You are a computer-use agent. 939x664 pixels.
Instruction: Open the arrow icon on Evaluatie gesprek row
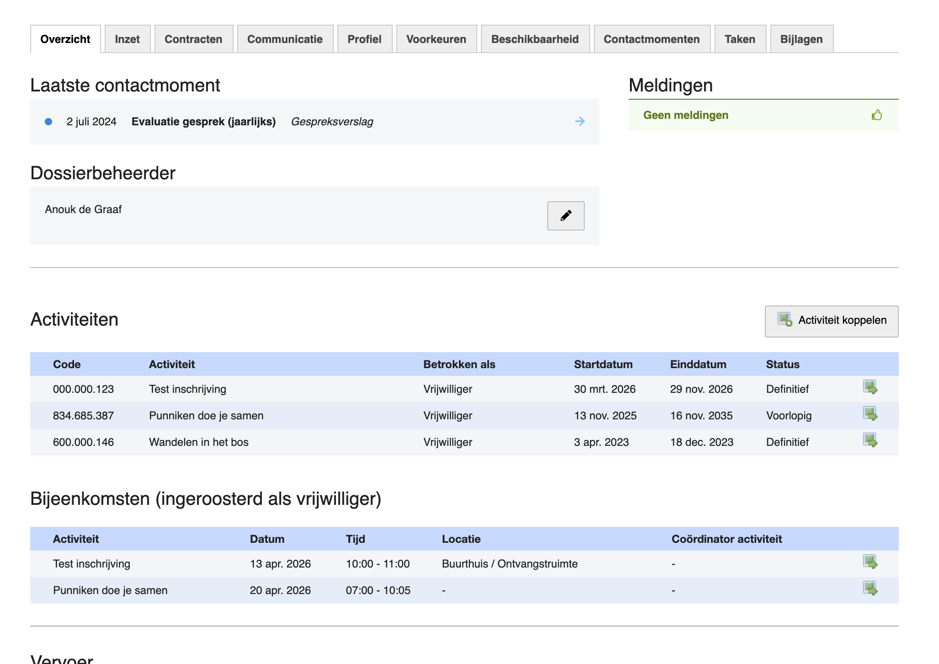pos(580,121)
